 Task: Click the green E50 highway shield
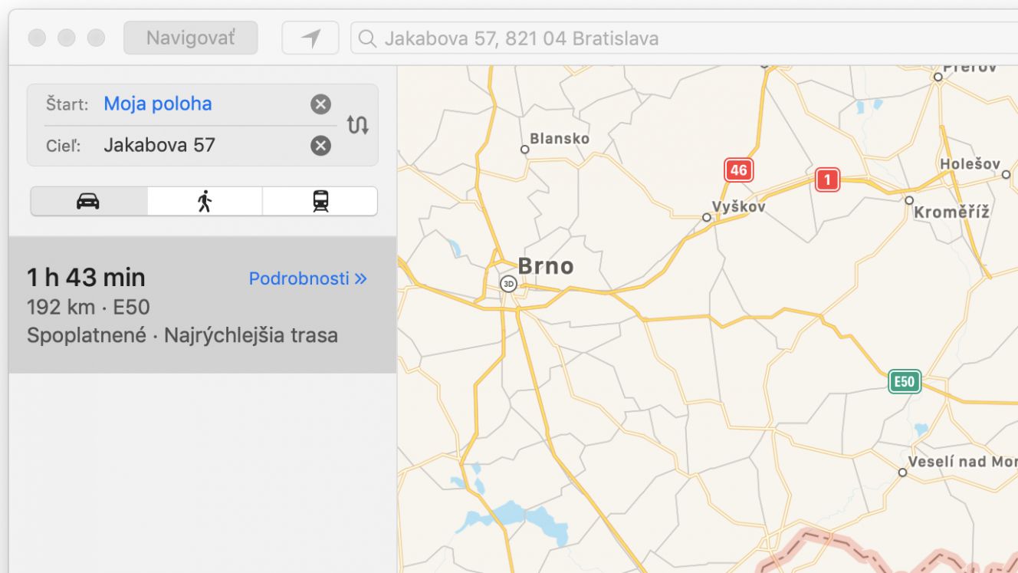(905, 381)
